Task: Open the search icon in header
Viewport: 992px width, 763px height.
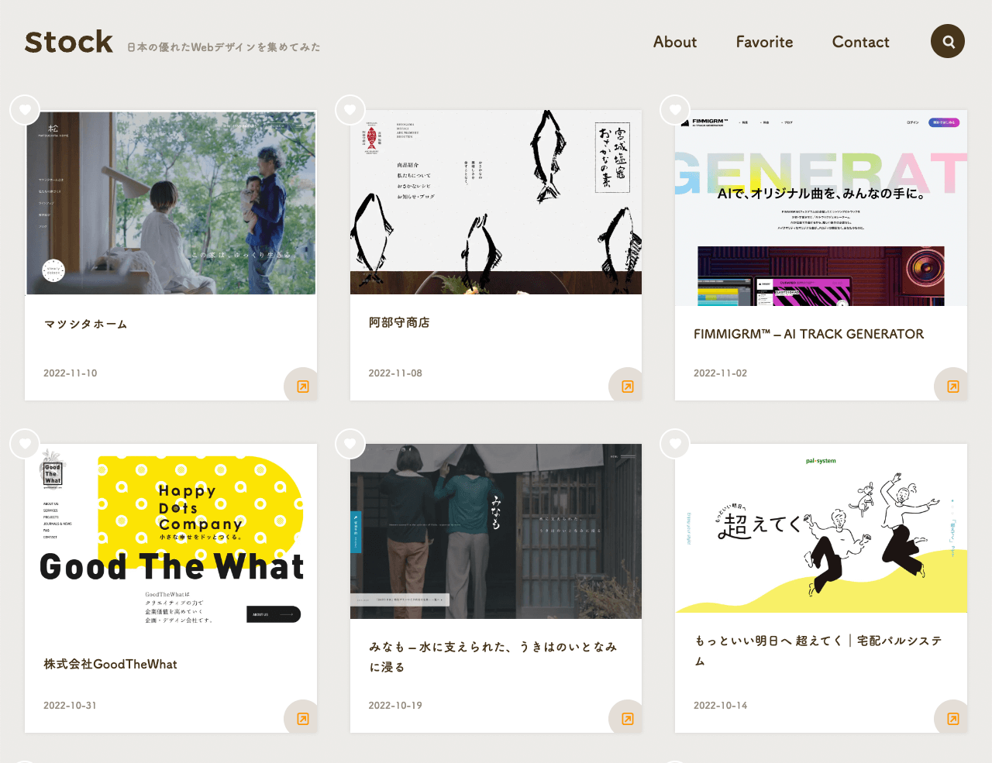Action: click(x=947, y=41)
